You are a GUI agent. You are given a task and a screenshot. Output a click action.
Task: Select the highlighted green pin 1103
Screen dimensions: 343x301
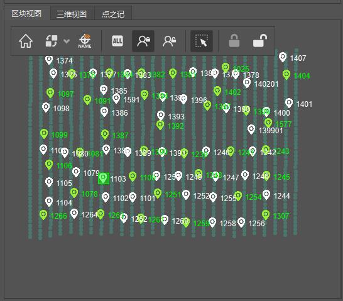[104, 178]
